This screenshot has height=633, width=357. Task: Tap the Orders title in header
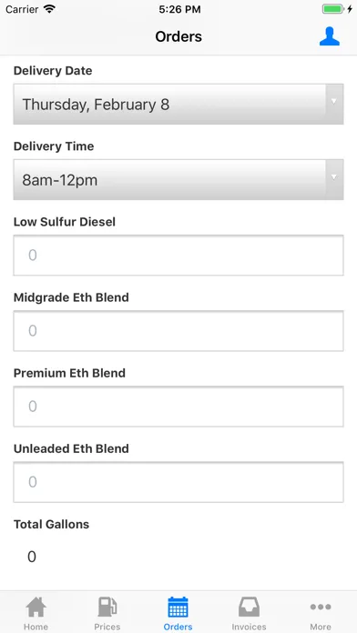[178, 36]
